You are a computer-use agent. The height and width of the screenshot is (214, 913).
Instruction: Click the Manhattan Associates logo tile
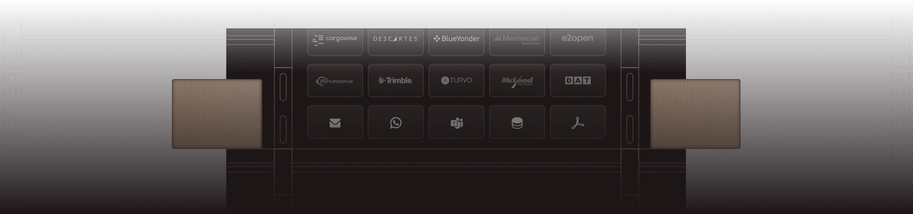[x=517, y=42]
